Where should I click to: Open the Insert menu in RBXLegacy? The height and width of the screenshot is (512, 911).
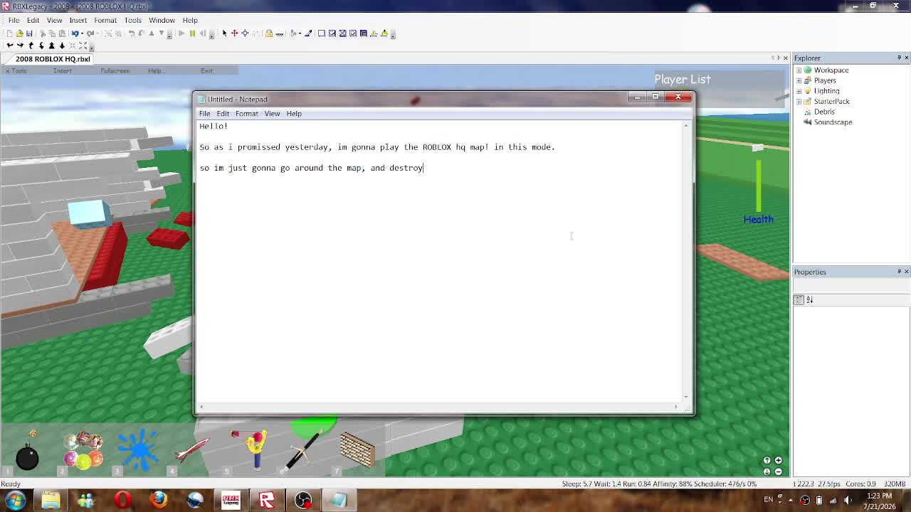pos(78,20)
